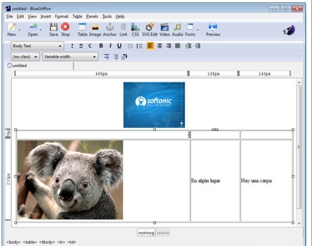312x246 pixels.
Task: Insert a Video element
Action: point(165,30)
